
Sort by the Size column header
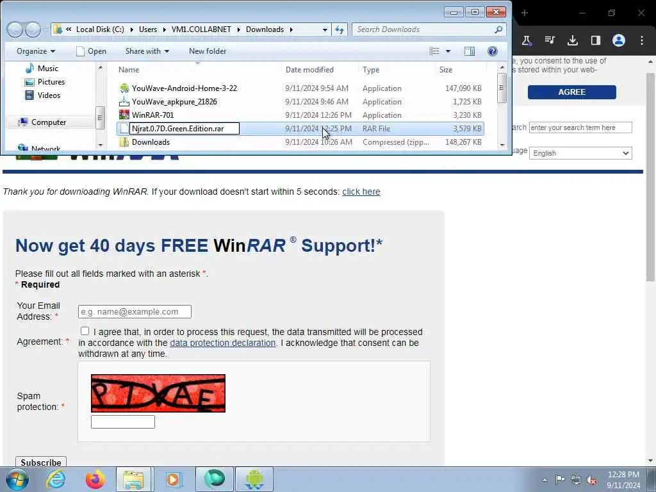[x=446, y=70]
